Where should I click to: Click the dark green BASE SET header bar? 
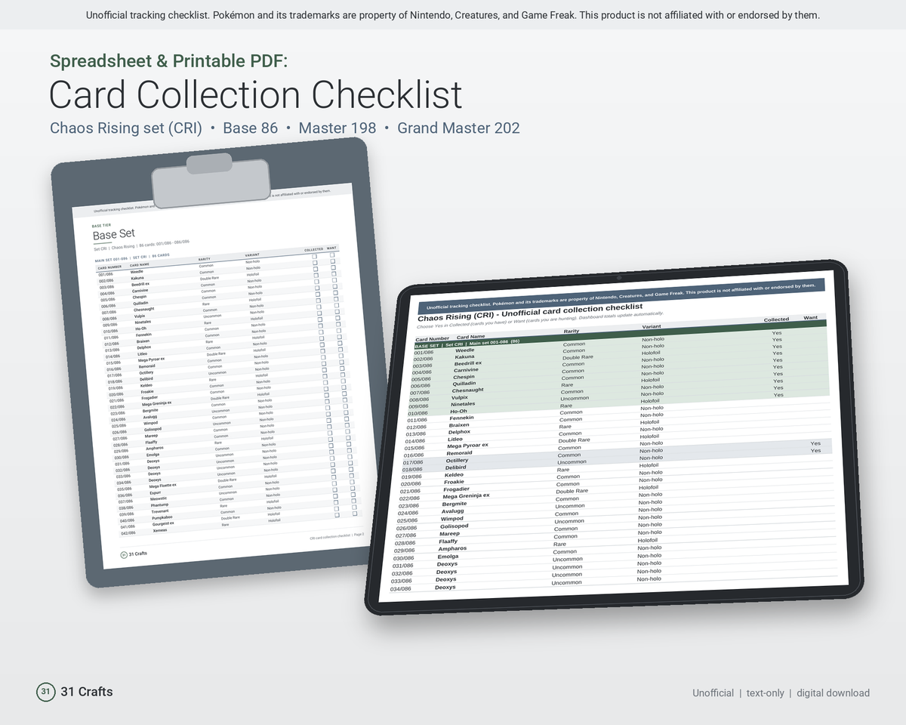[x=621, y=333]
